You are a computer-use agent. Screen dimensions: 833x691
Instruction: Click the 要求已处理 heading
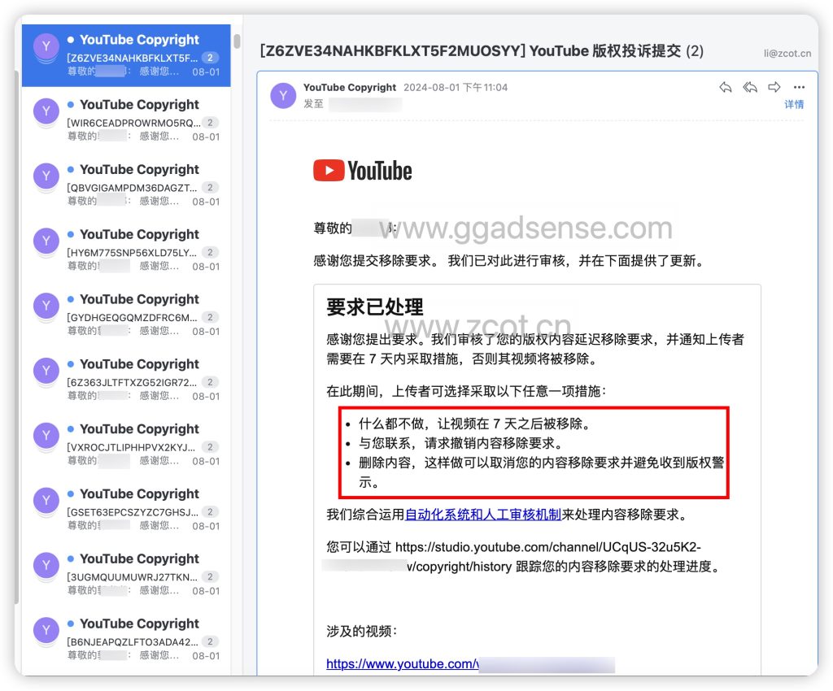[x=374, y=306]
